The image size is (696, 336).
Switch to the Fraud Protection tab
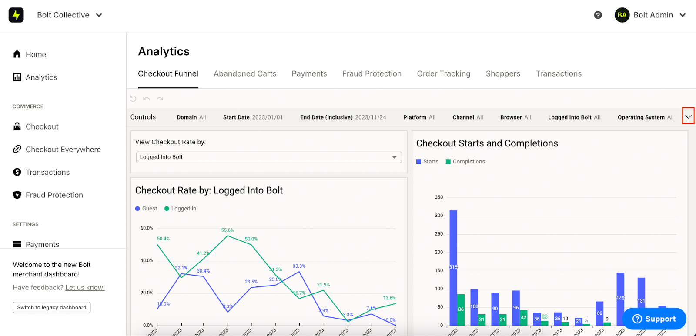(372, 74)
